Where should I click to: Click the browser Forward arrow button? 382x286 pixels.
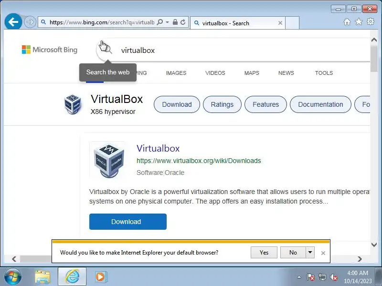click(30, 22)
